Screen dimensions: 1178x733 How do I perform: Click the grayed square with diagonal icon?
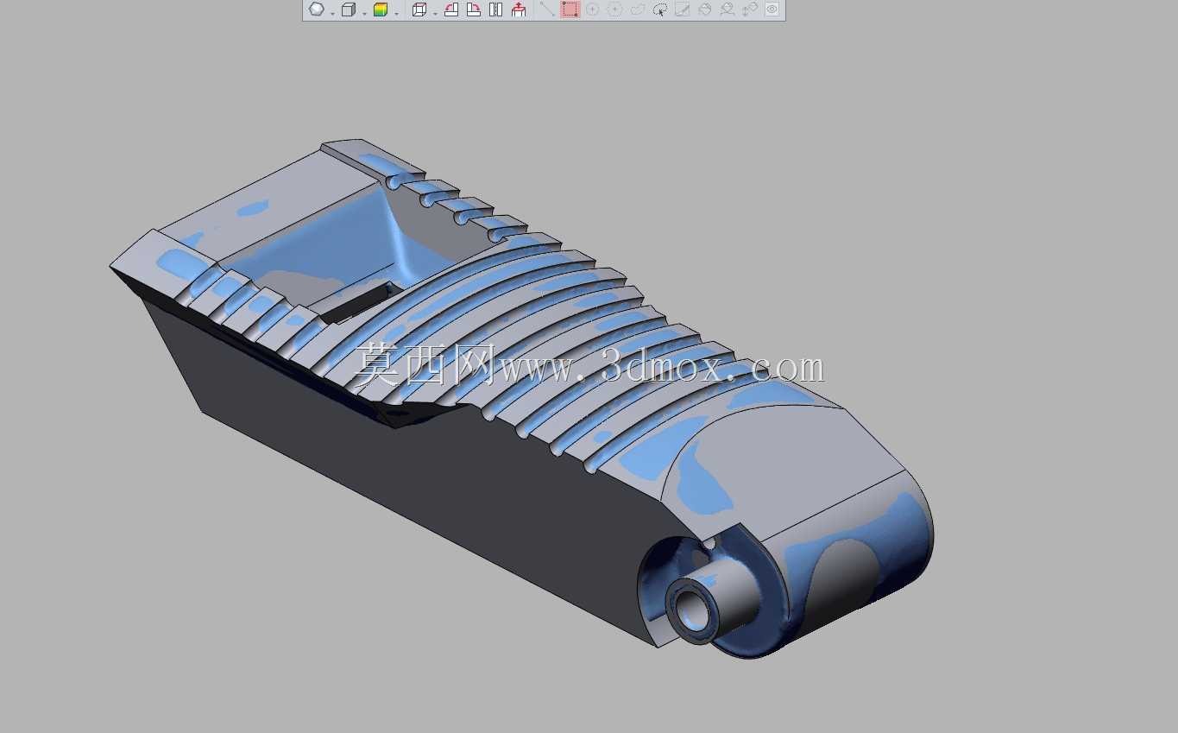coord(683,9)
